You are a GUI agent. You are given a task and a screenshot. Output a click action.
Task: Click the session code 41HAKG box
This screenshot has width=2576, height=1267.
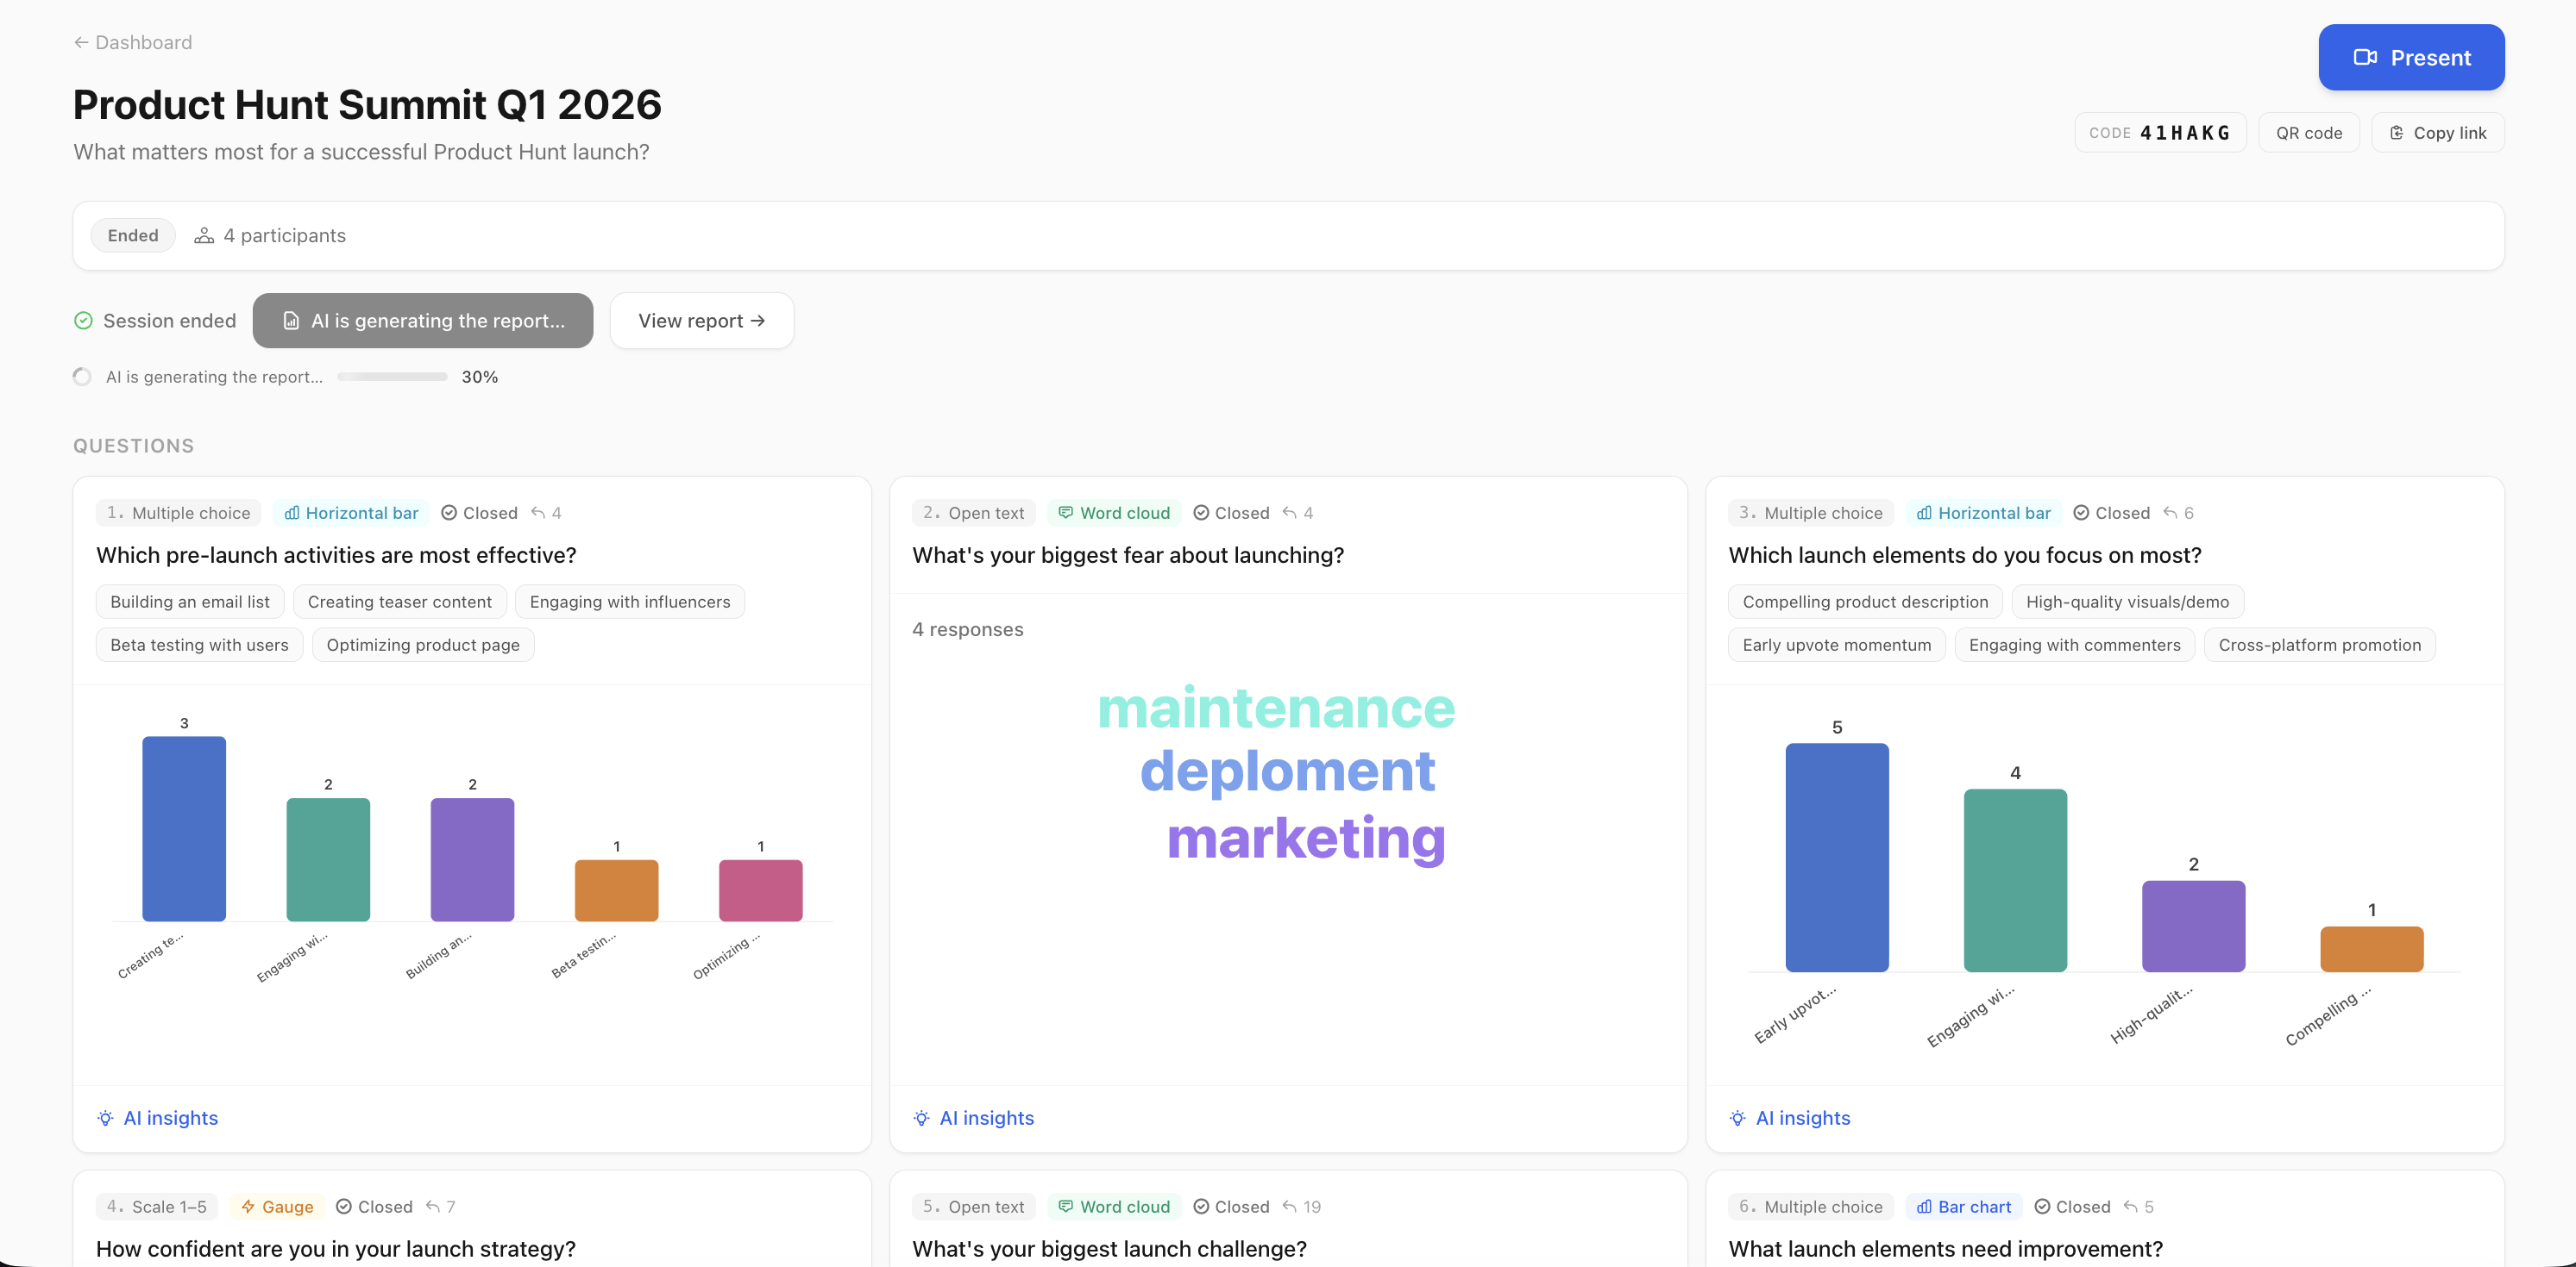[2159, 133]
